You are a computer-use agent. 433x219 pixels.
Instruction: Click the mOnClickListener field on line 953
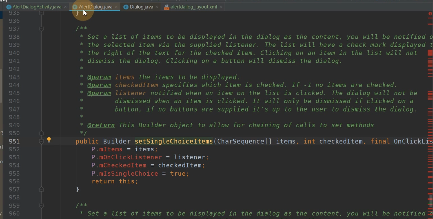131,157
